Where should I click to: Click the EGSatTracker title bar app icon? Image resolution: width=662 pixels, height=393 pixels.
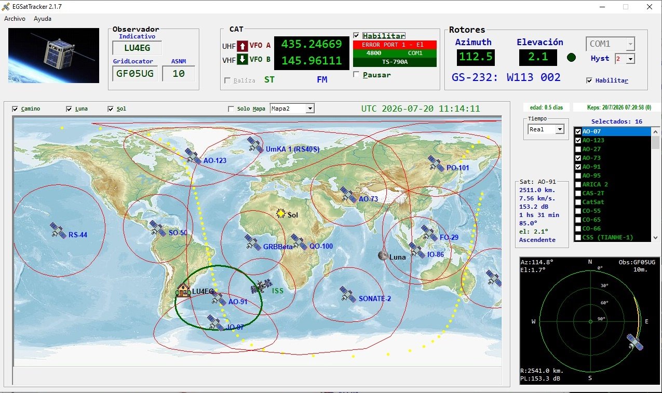point(6,7)
